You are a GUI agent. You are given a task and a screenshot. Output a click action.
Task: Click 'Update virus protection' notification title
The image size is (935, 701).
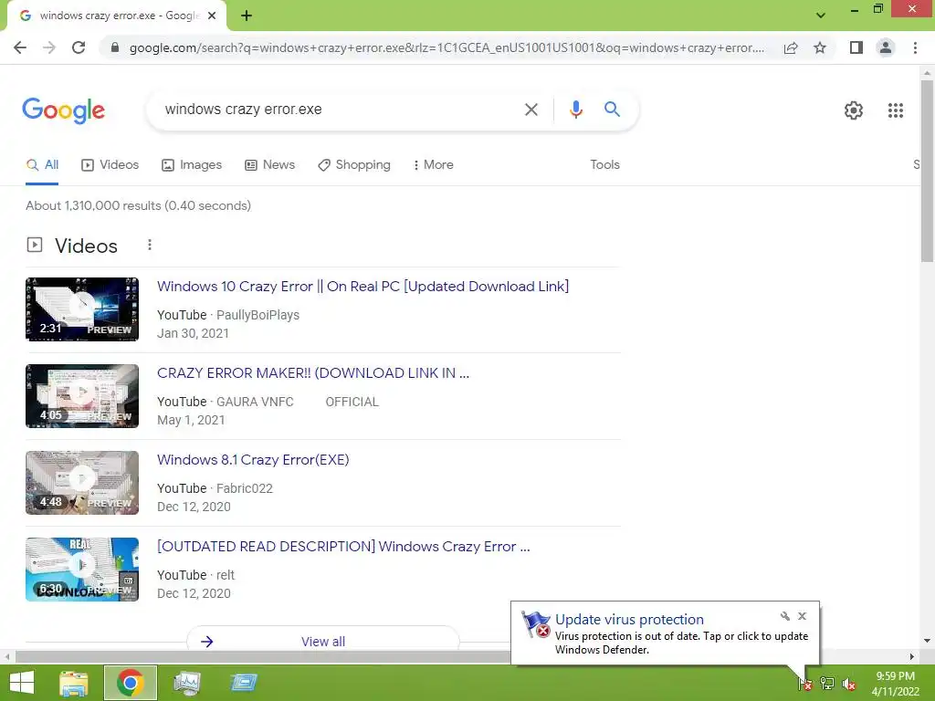629,620
